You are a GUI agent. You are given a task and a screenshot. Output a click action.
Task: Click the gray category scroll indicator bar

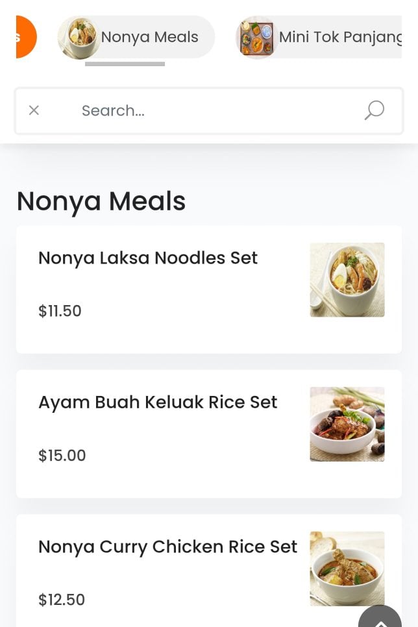click(x=125, y=64)
